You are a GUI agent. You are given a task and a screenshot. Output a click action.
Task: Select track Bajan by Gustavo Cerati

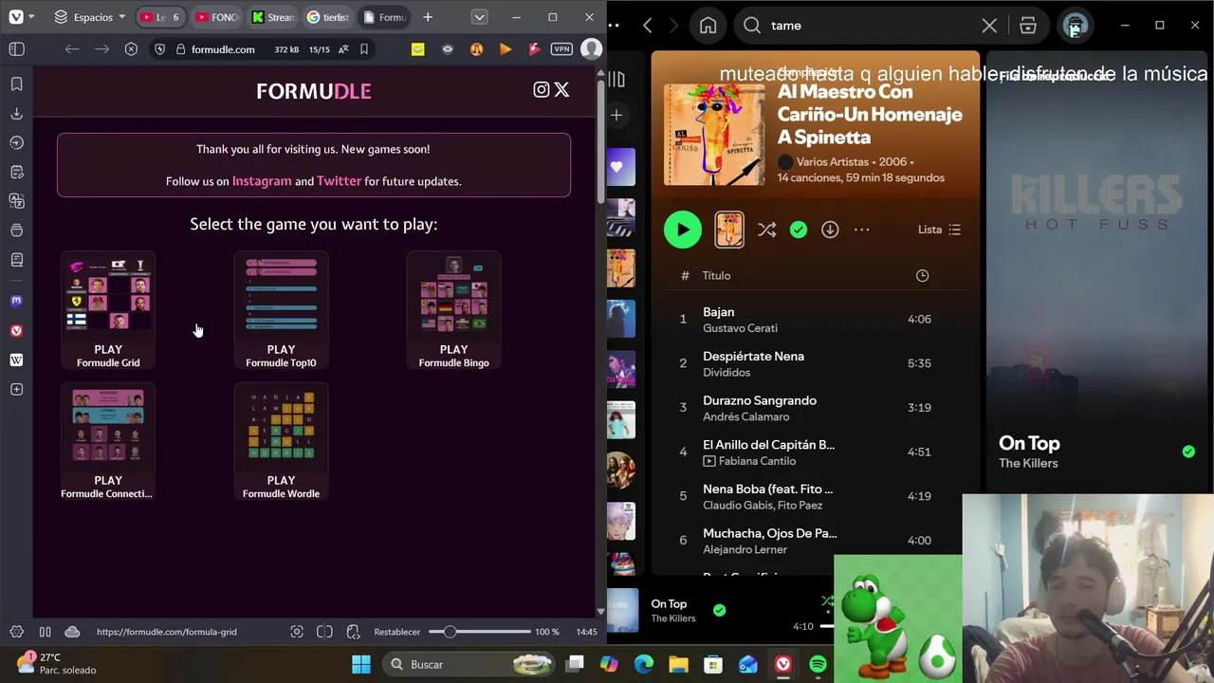(816, 319)
